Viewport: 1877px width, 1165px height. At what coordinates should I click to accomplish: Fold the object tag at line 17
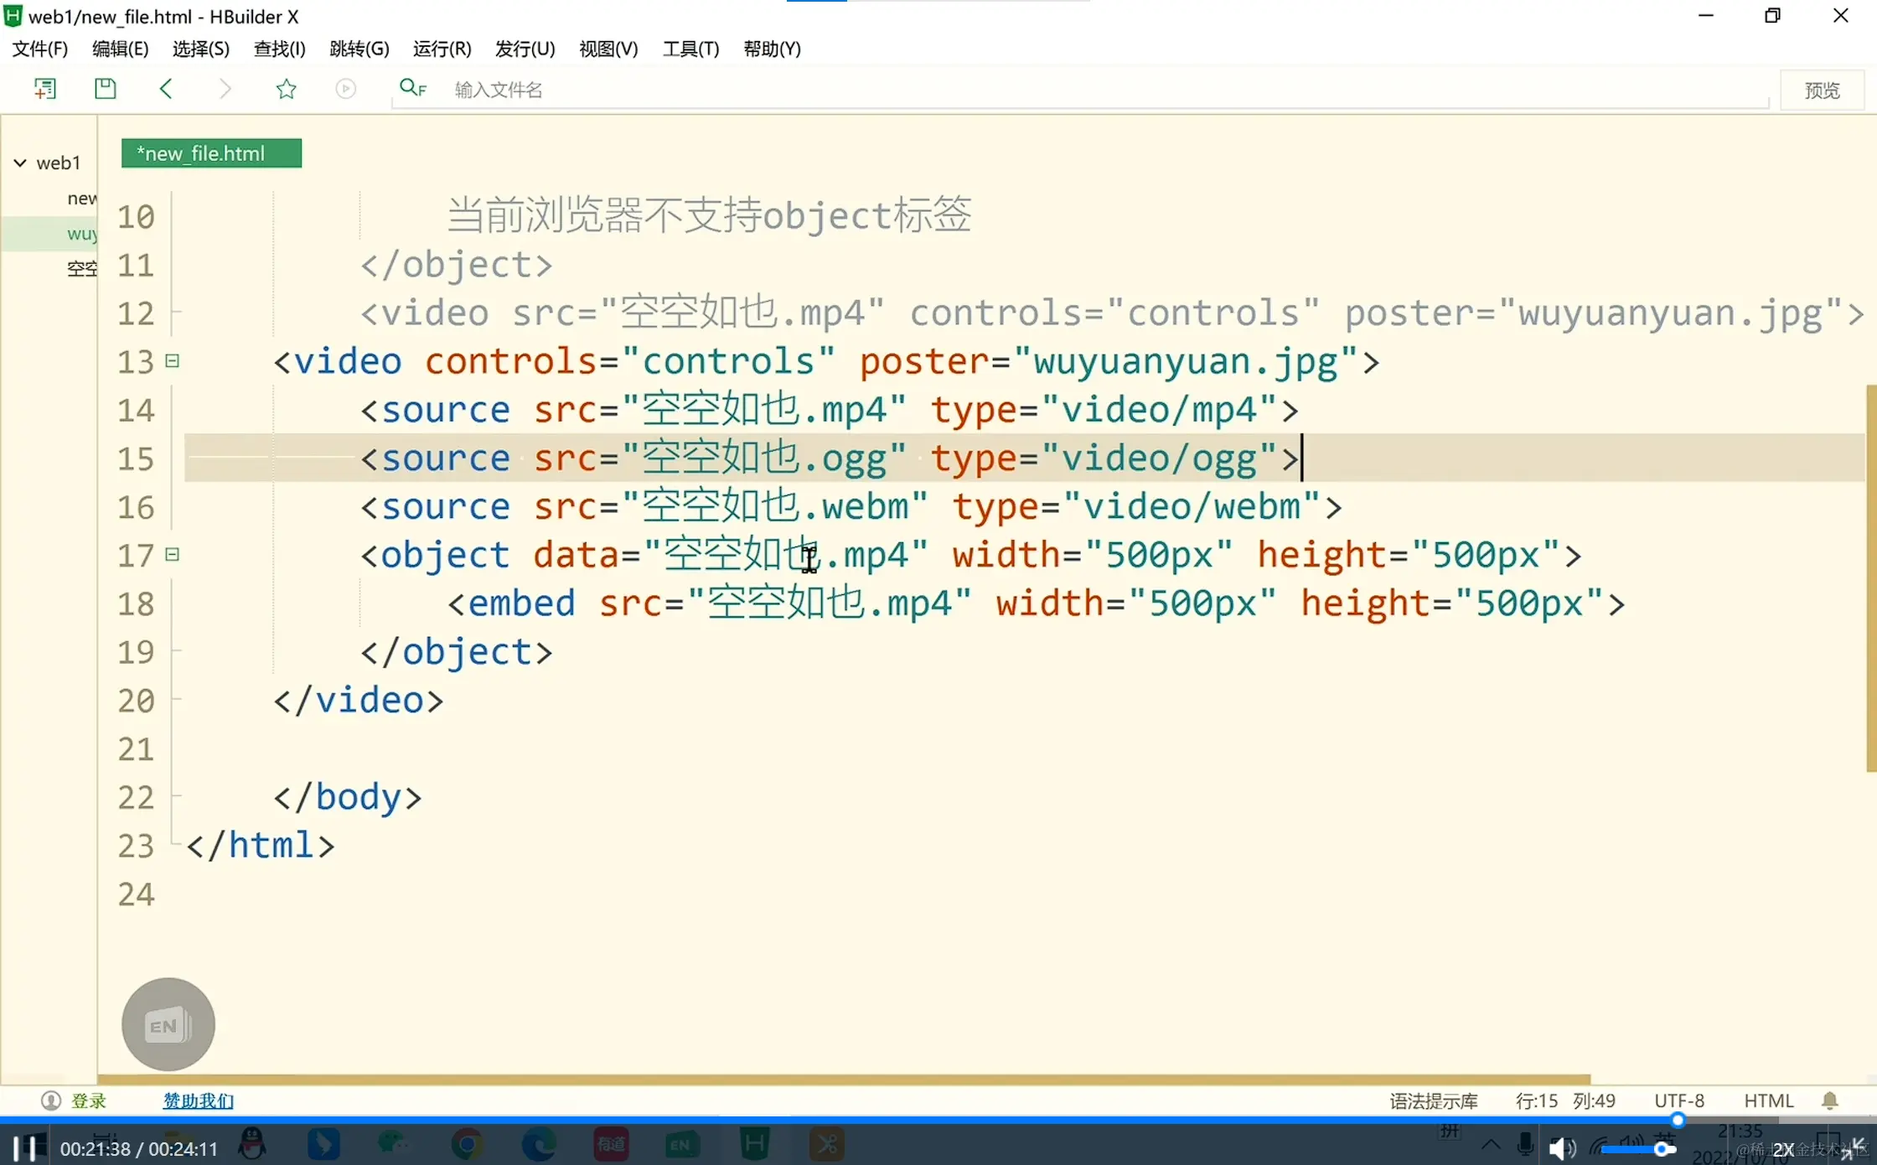point(173,555)
